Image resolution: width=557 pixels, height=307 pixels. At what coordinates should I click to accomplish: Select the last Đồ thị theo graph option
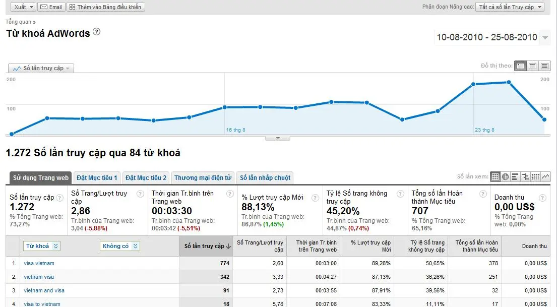click(544, 66)
